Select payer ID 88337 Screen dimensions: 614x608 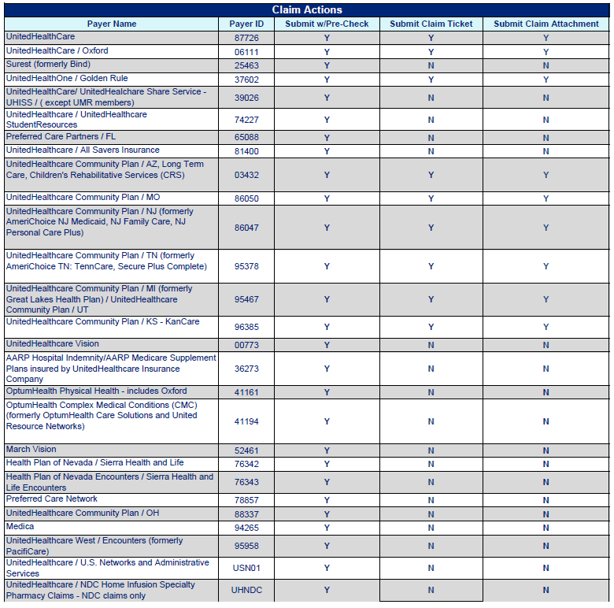[246, 514]
